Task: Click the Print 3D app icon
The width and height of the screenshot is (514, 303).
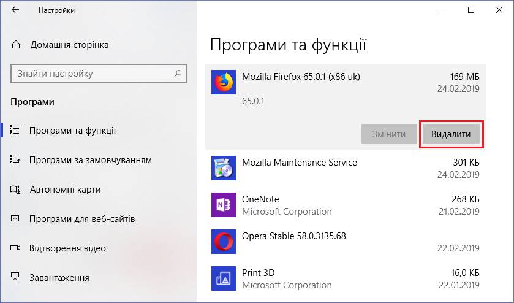Action: tap(223, 278)
